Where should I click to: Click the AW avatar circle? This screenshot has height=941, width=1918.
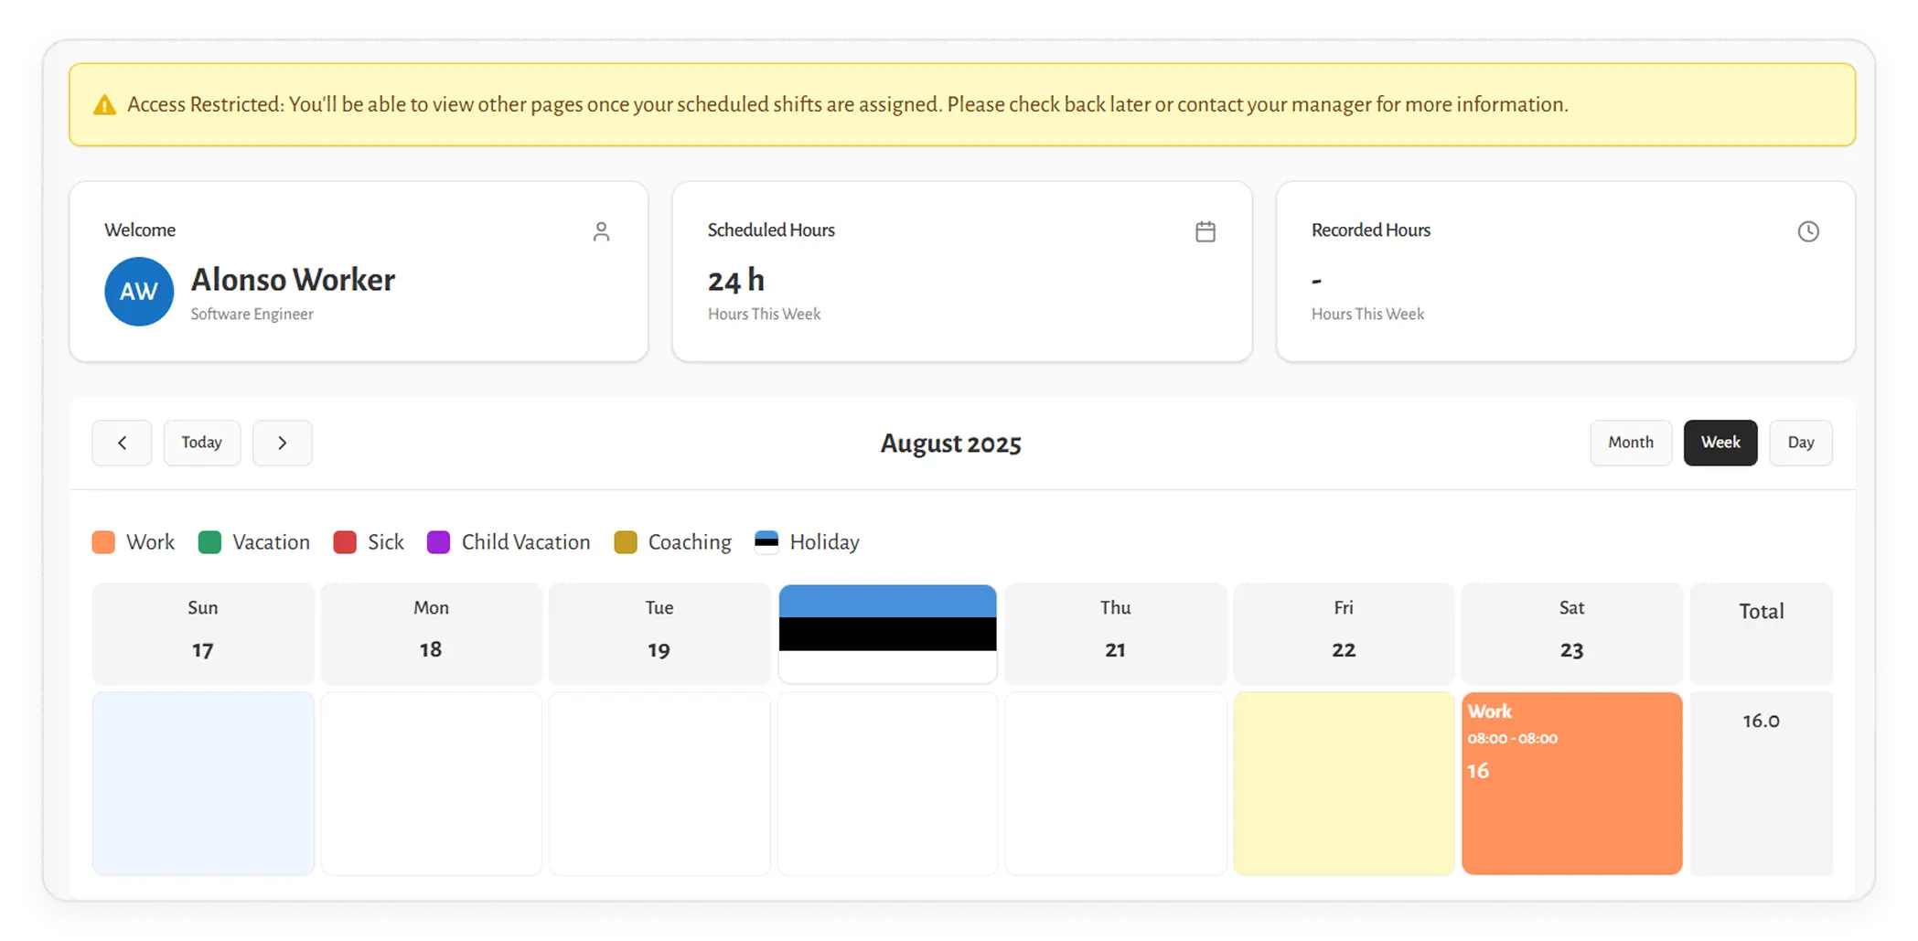139,292
